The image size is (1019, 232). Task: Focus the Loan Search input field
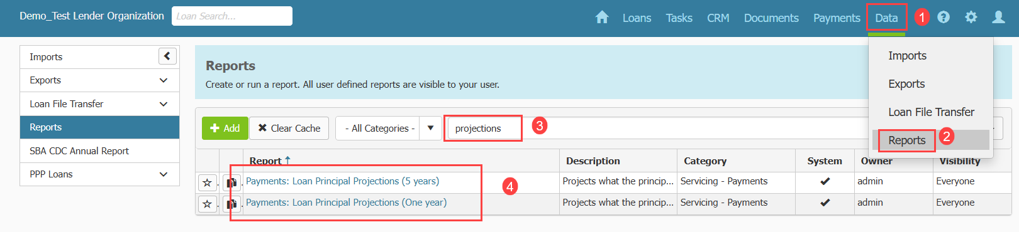pyautogui.click(x=232, y=16)
